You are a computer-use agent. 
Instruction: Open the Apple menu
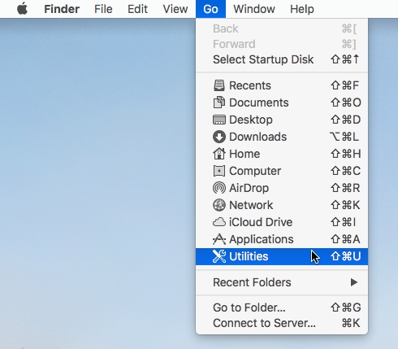pos(23,9)
